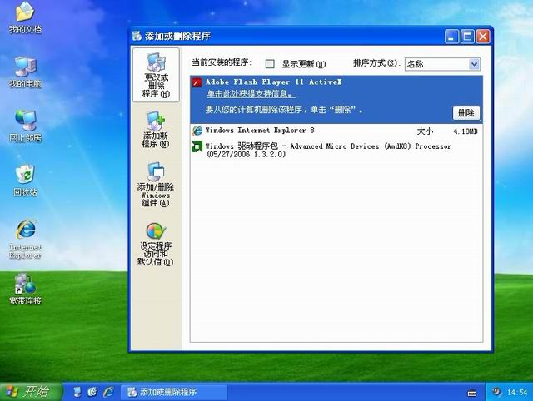Click the 4.18MB size value

pos(466,131)
